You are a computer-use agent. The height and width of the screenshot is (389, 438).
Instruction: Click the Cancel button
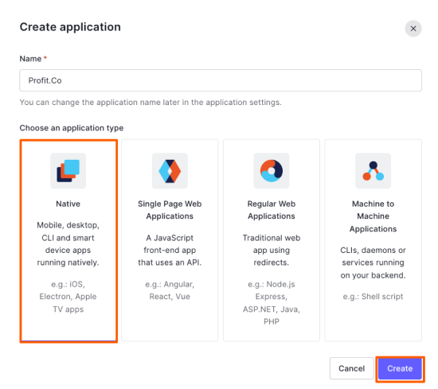click(x=351, y=368)
